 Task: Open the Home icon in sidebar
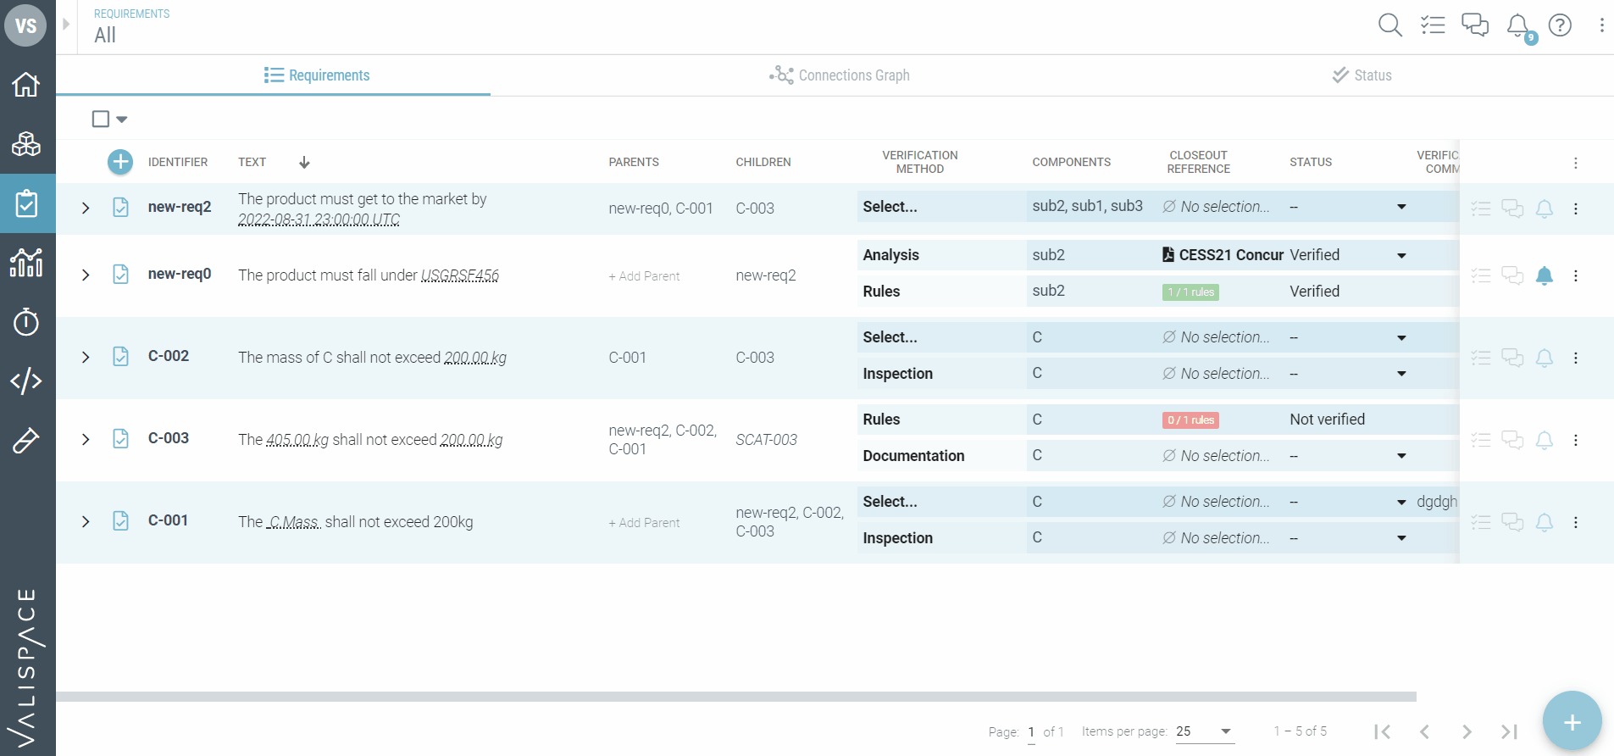pyautogui.click(x=26, y=85)
